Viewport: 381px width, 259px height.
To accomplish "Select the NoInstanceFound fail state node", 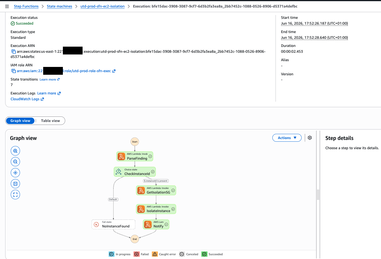I will point(113,224).
